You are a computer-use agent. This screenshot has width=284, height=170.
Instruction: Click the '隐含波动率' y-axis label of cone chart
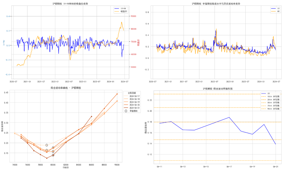pyautogui.click(x=146, y=128)
